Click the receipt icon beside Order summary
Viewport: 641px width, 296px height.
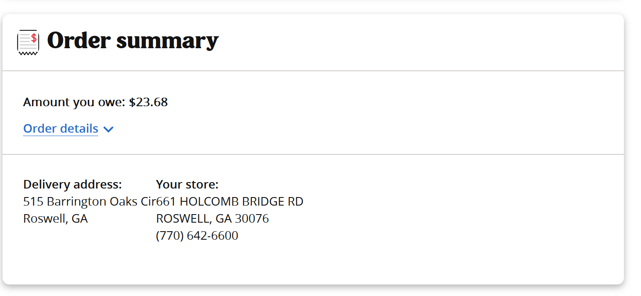coord(28,42)
